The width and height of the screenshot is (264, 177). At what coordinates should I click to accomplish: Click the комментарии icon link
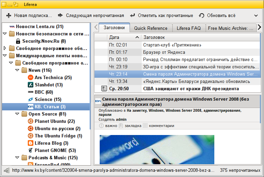[x=145, y=126]
